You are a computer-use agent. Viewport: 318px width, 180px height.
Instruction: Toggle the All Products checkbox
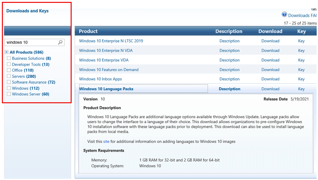pos(7,52)
